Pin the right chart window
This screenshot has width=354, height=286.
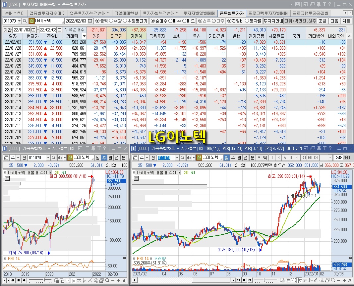pyautogui.click(x=319, y=148)
